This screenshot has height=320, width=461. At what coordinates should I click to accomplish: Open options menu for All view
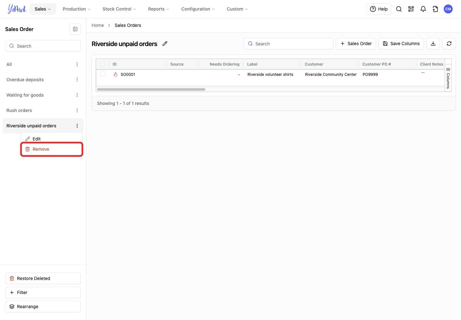[77, 64]
